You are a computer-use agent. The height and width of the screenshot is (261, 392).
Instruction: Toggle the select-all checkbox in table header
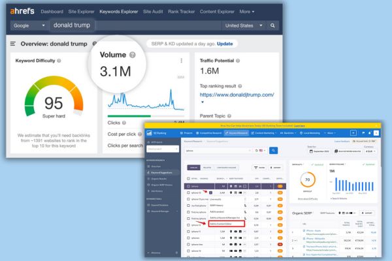(x=189, y=179)
